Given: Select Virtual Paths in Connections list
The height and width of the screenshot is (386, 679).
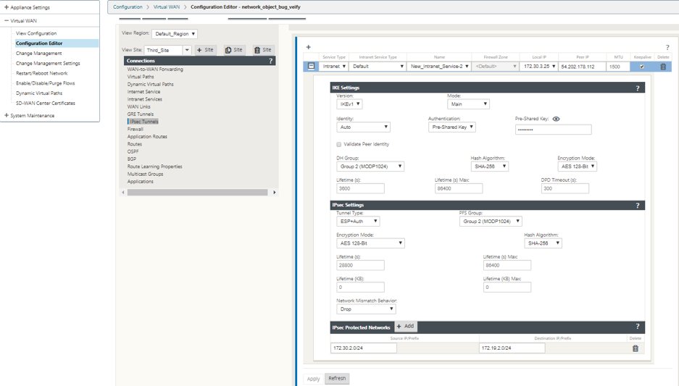Looking at the screenshot, I should [141, 77].
